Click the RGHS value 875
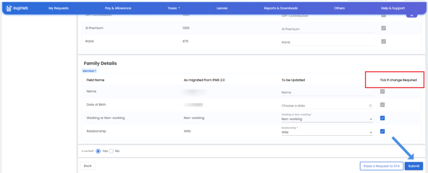428x173 pixels. click(185, 41)
